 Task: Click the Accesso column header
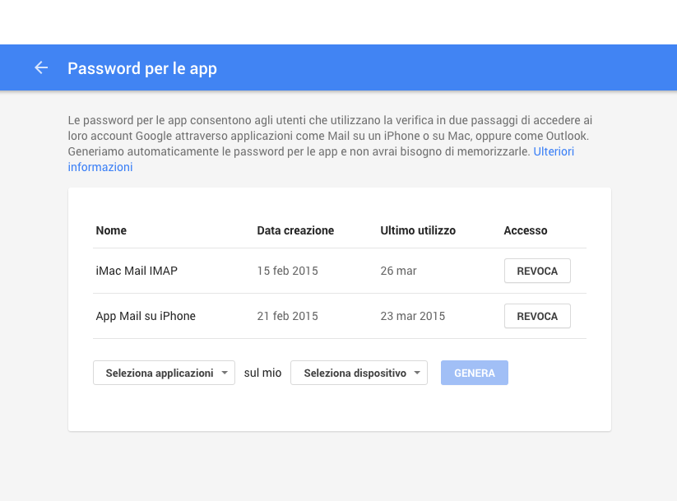pos(526,230)
